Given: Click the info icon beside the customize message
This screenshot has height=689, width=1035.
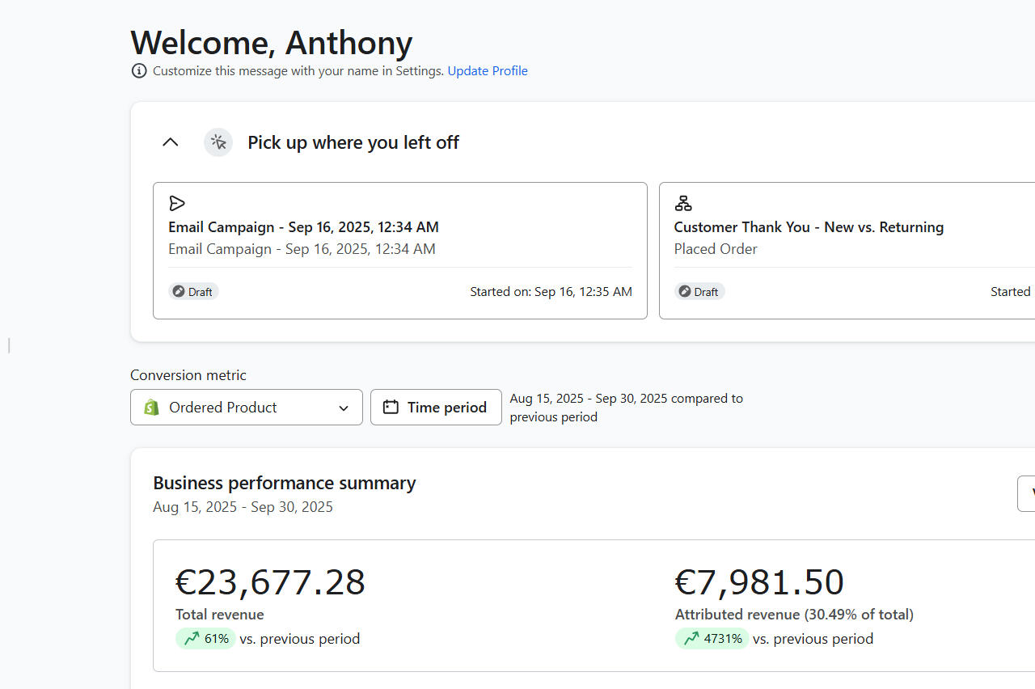Looking at the screenshot, I should pyautogui.click(x=139, y=71).
